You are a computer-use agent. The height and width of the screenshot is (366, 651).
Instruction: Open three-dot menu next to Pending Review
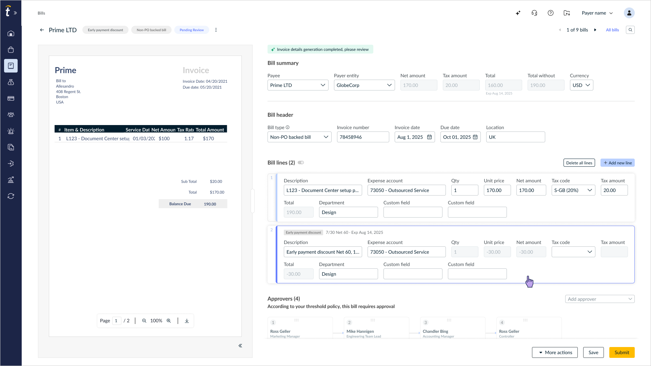tap(216, 30)
